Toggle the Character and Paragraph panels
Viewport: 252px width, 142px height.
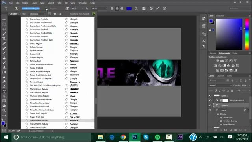pos(144,9)
